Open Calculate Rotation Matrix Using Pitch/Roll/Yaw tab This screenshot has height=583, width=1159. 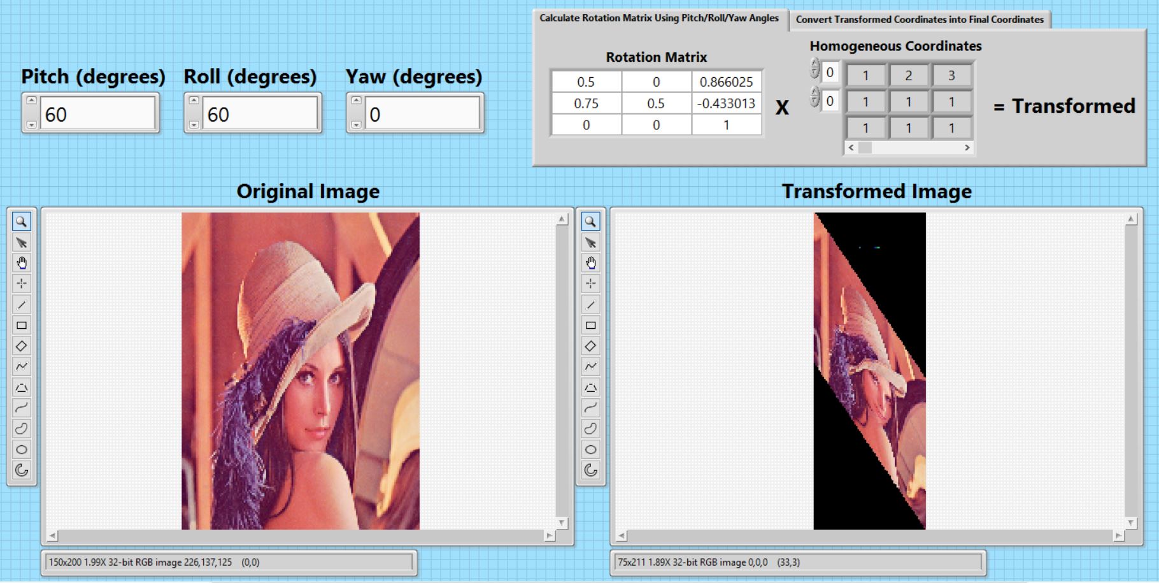click(x=659, y=18)
